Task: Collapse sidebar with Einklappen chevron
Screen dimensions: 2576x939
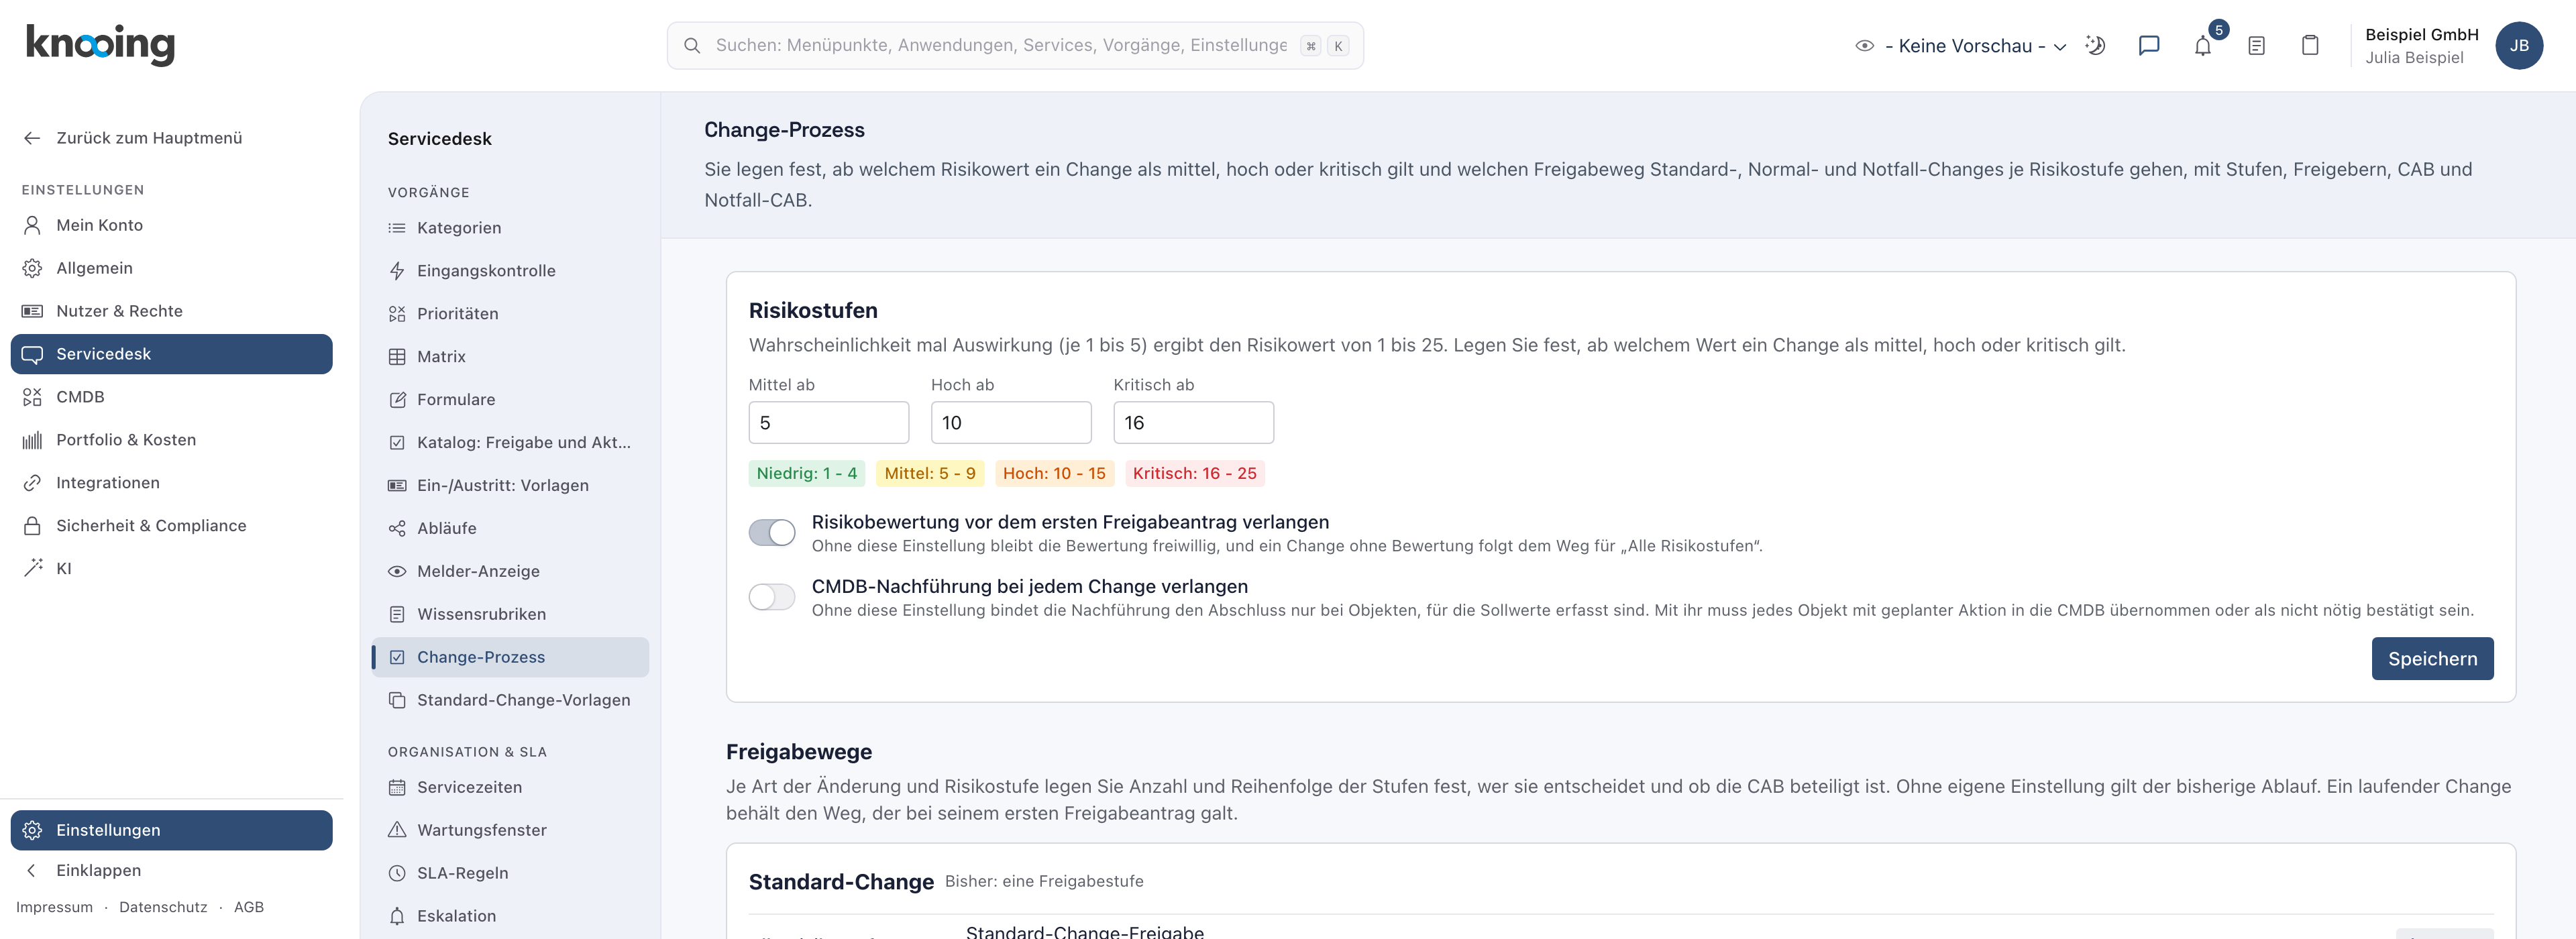Action: [x=32, y=870]
